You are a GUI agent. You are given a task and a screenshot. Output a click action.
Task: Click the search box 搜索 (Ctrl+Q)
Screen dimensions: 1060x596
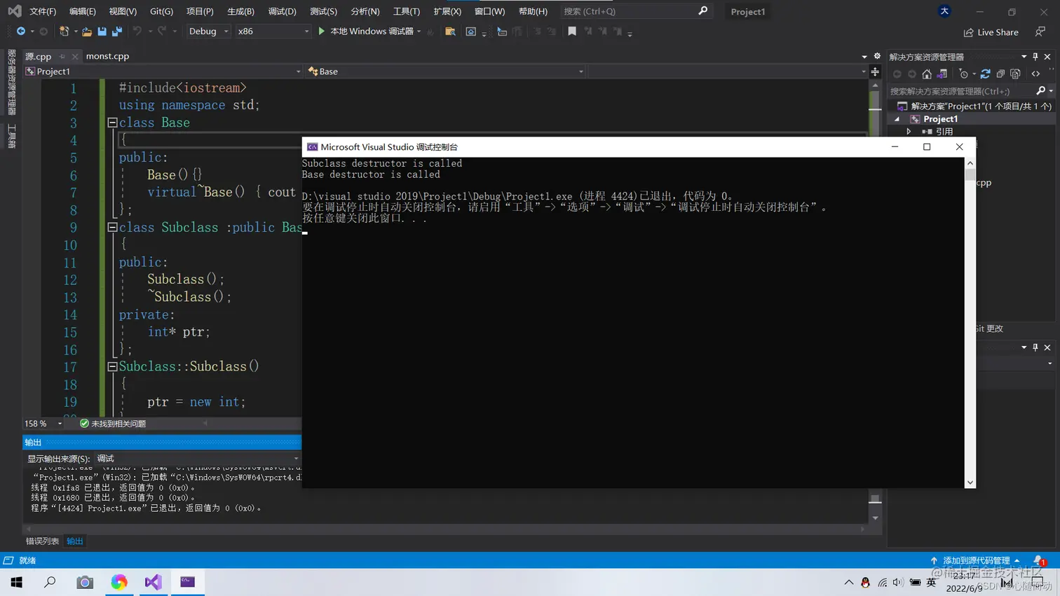tap(636, 11)
